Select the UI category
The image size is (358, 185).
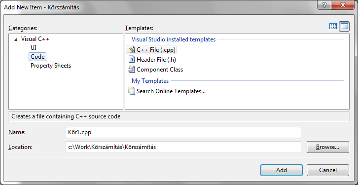(x=34, y=48)
